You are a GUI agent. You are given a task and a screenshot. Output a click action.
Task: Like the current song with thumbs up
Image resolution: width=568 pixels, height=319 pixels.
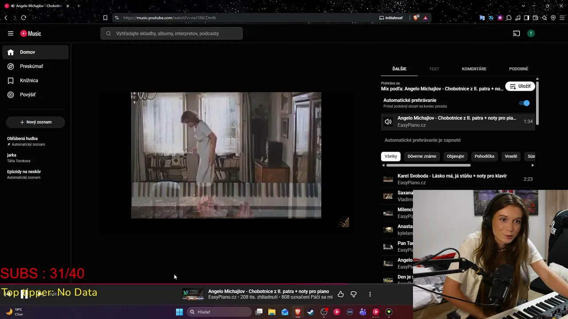tap(341, 294)
